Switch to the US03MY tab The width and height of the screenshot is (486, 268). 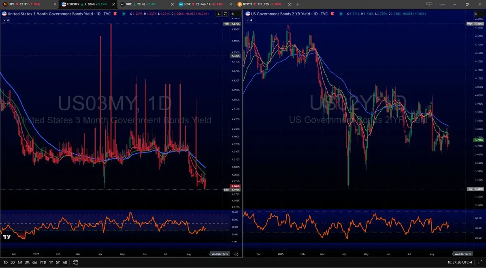pos(88,4)
